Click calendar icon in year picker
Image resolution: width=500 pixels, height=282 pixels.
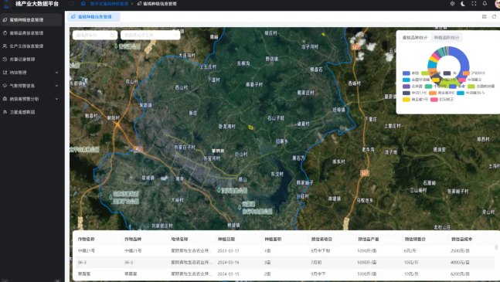click(x=112, y=35)
